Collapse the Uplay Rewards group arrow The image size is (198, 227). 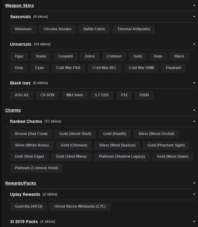pyautogui.click(x=194, y=194)
